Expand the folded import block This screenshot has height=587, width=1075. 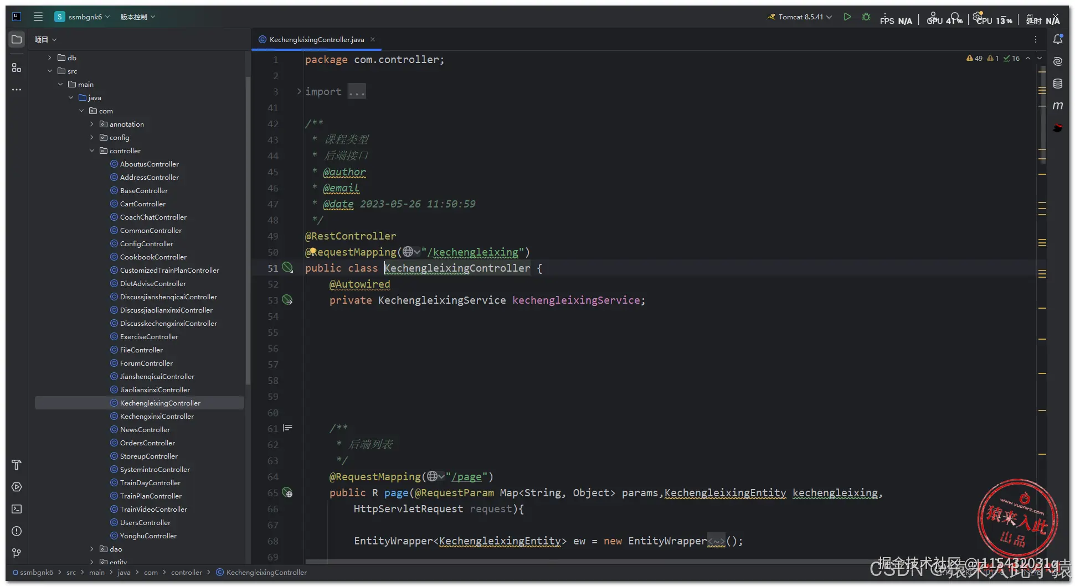(299, 91)
